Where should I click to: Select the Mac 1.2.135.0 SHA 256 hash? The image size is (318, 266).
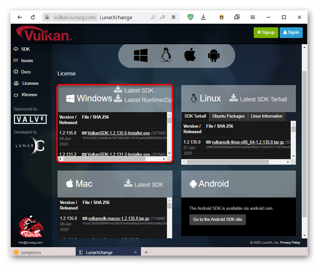click(124, 223)
